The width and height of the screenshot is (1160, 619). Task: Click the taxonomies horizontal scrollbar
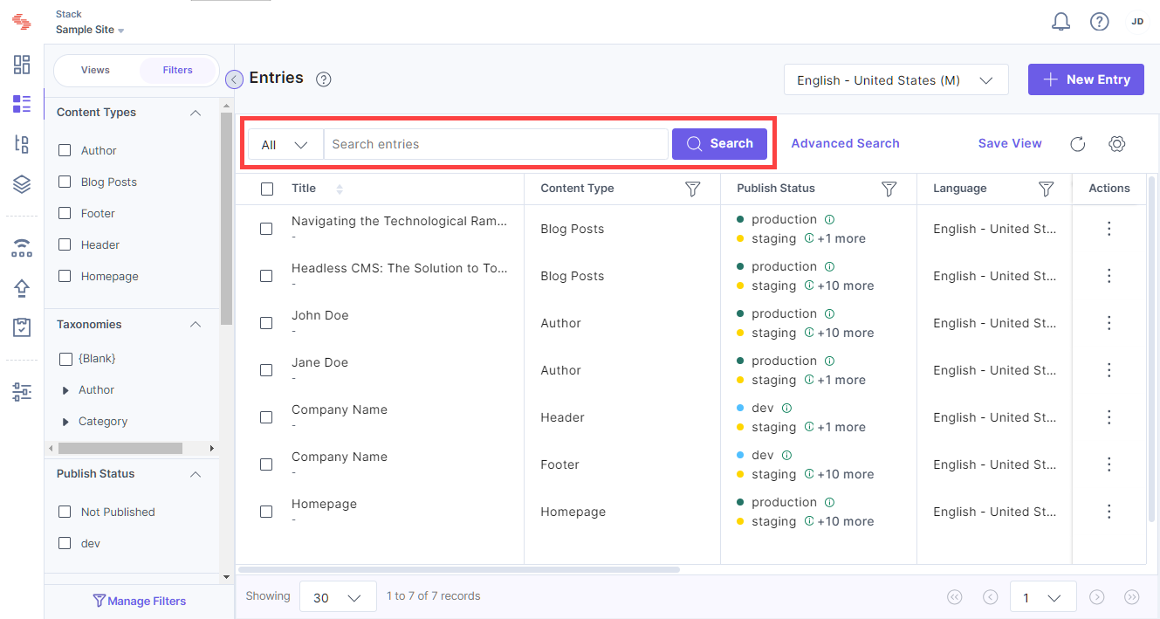pyautogui.click(x=120, y=448)
